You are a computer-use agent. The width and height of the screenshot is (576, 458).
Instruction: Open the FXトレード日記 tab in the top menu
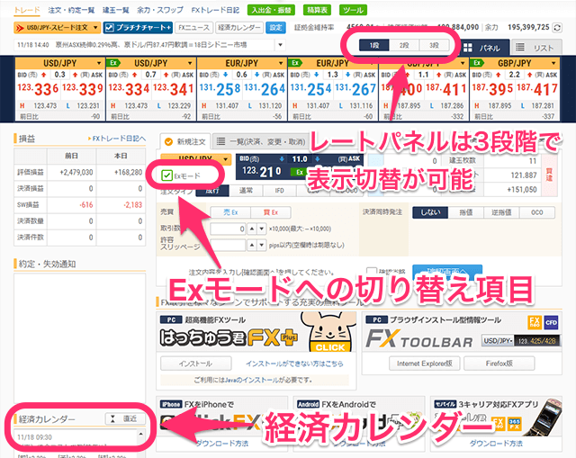pyautogui.click(x=215, y=10)
